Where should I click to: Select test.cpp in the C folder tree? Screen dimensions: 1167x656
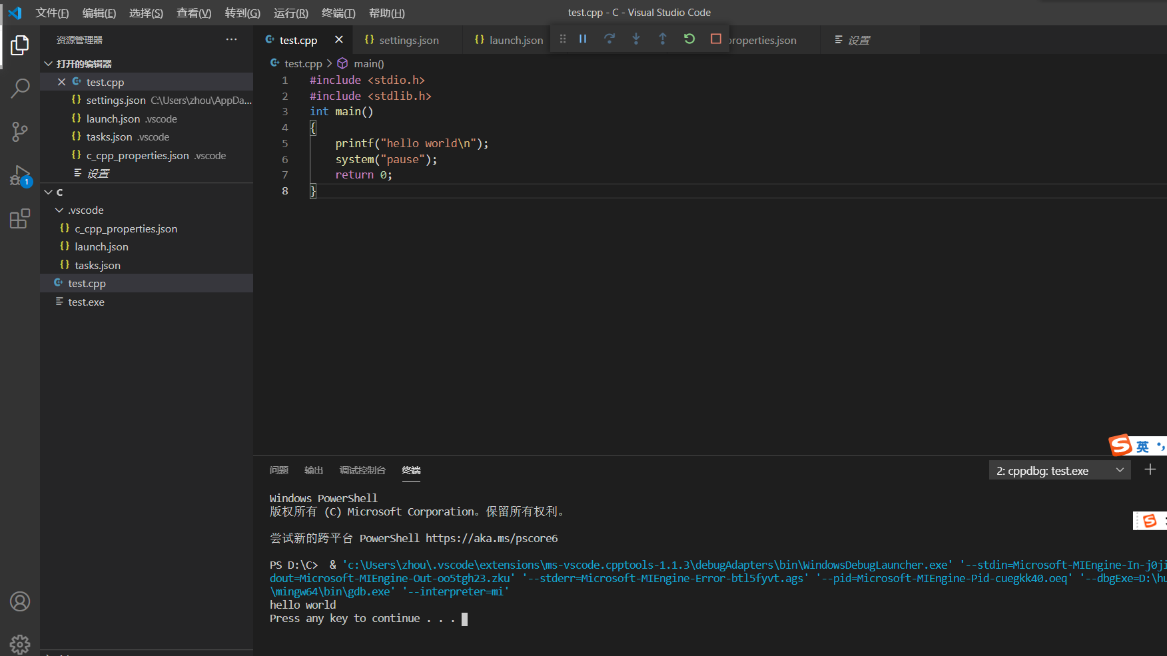pos(147,284)
